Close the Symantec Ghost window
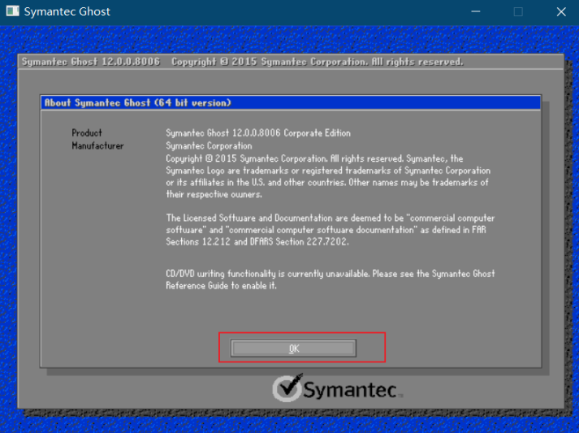Image resolution: width=579 pixels, height=433 pixels. pyautogui.click(x=560, y=12)
